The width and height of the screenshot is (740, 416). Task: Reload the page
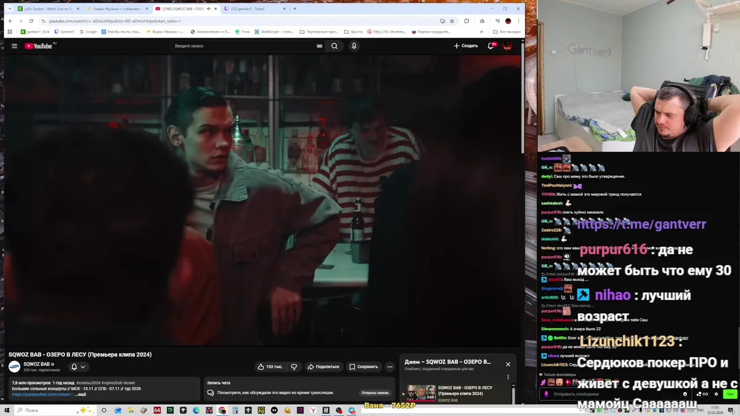pyautogui.click(x=31, y=21)
